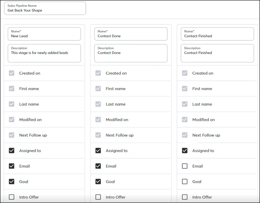Click First name checkbox in Contact Done stage

click(x=98, y=88)
